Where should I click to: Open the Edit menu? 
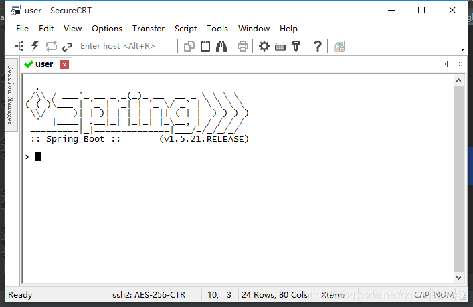click(46, 29)
